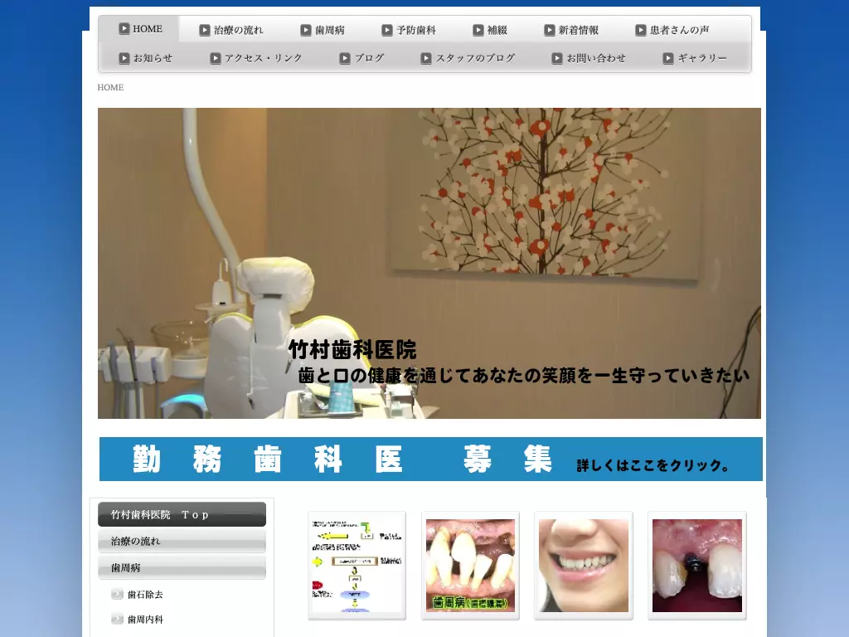This screenshot has width=849, height=637.
Task: Click the bullet icon next to 歯周内科
Action: (x=117, y=619)
